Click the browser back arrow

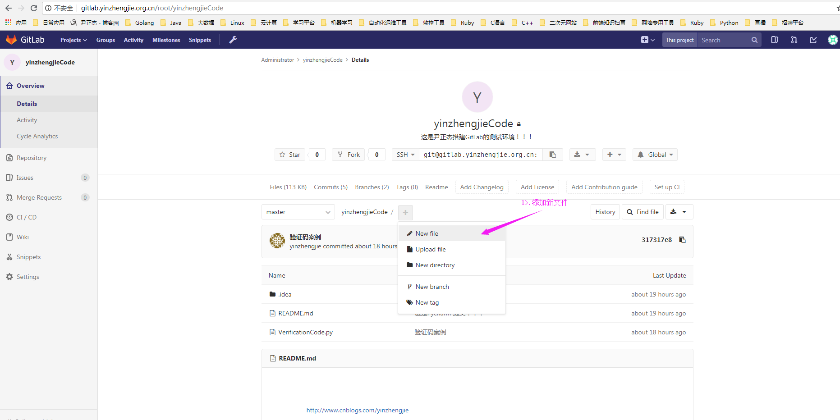coord(8,8)
